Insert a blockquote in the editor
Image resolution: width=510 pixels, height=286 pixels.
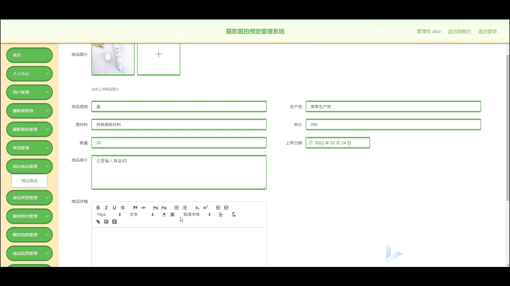(135, 208)
